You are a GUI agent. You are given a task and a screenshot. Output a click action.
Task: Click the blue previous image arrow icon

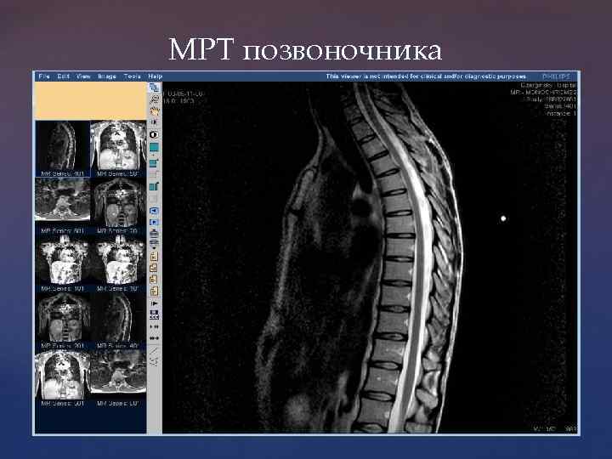tap(154, 211)
